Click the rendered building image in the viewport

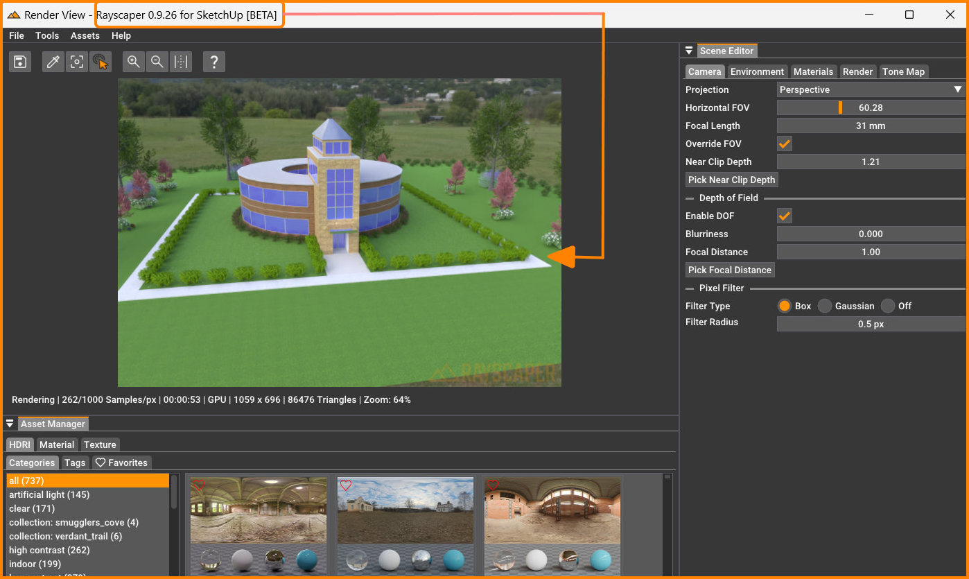pyautogui.click(x=340, y=232)
